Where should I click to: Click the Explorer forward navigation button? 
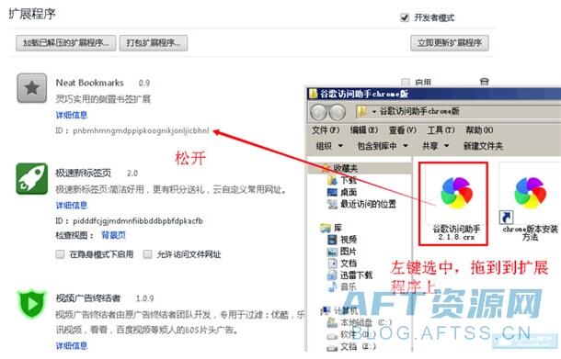(337, 112)
